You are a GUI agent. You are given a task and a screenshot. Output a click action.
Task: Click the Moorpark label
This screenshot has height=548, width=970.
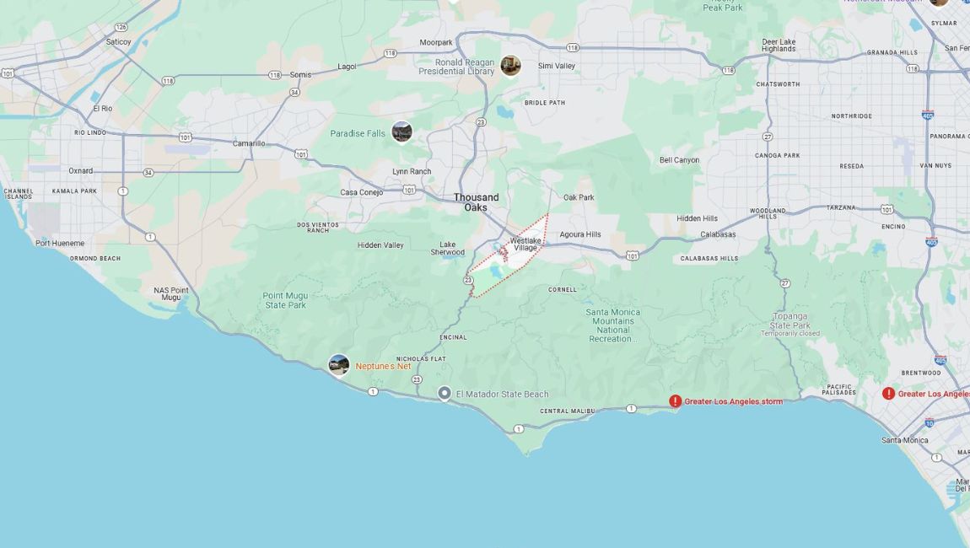[x=436, y=43]
